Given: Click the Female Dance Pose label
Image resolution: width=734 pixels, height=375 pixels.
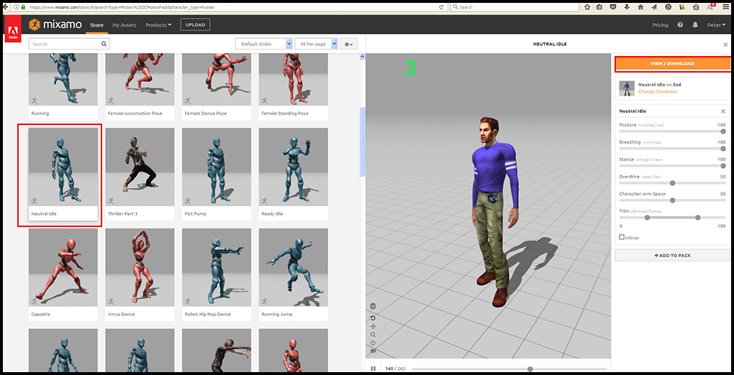Looking at the screenshot, I should coord(204,114).
